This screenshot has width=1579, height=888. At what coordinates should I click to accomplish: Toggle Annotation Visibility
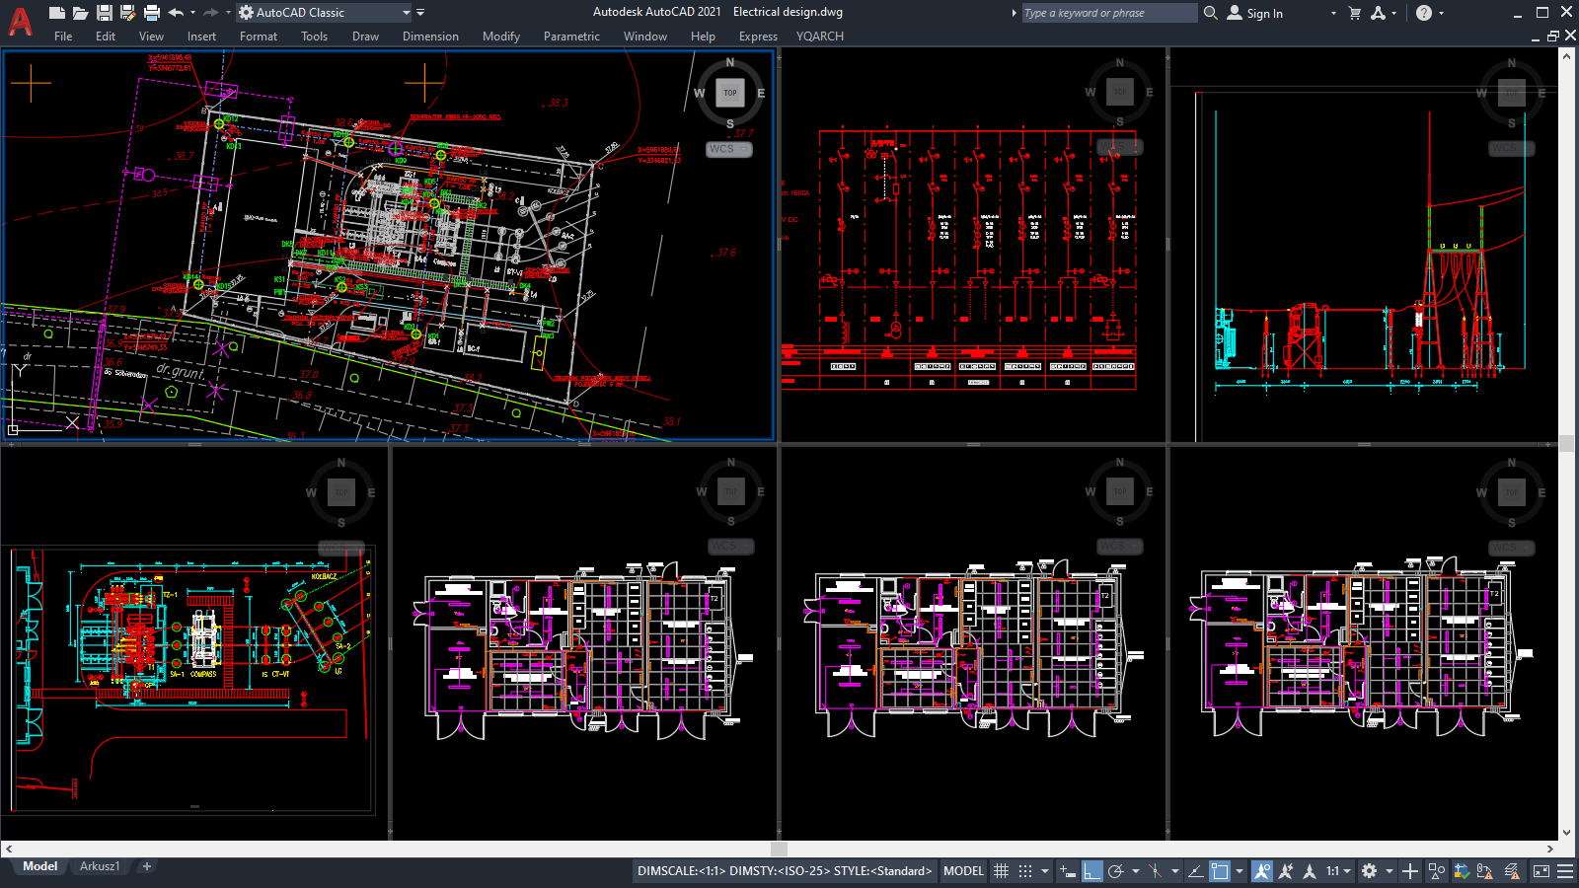click(1262, 871)
